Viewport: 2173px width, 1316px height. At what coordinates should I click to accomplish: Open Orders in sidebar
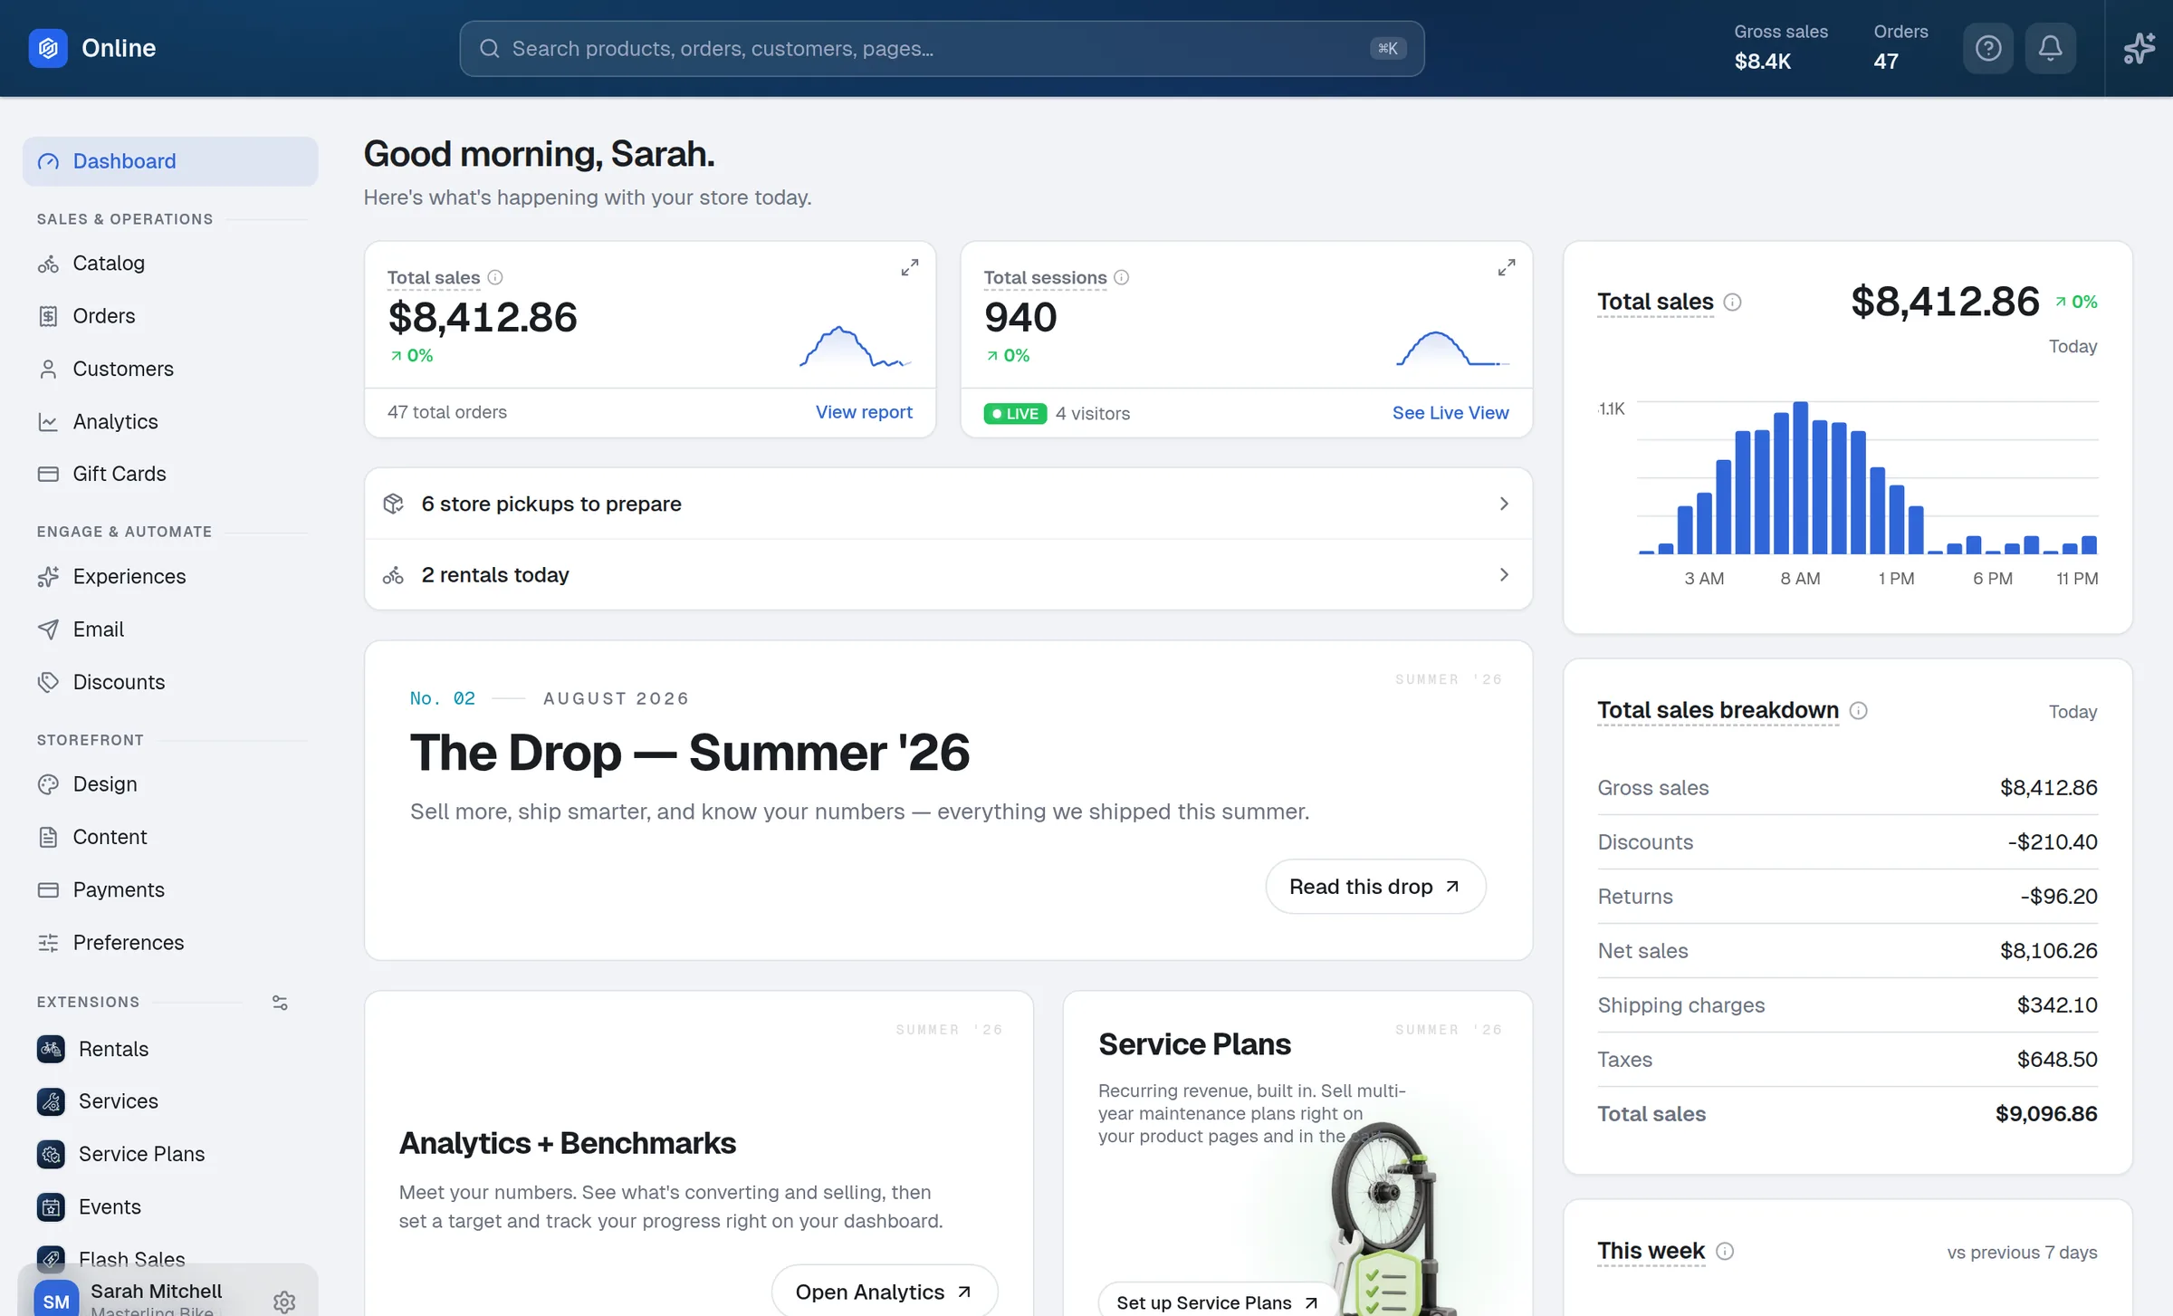(170, 316)
